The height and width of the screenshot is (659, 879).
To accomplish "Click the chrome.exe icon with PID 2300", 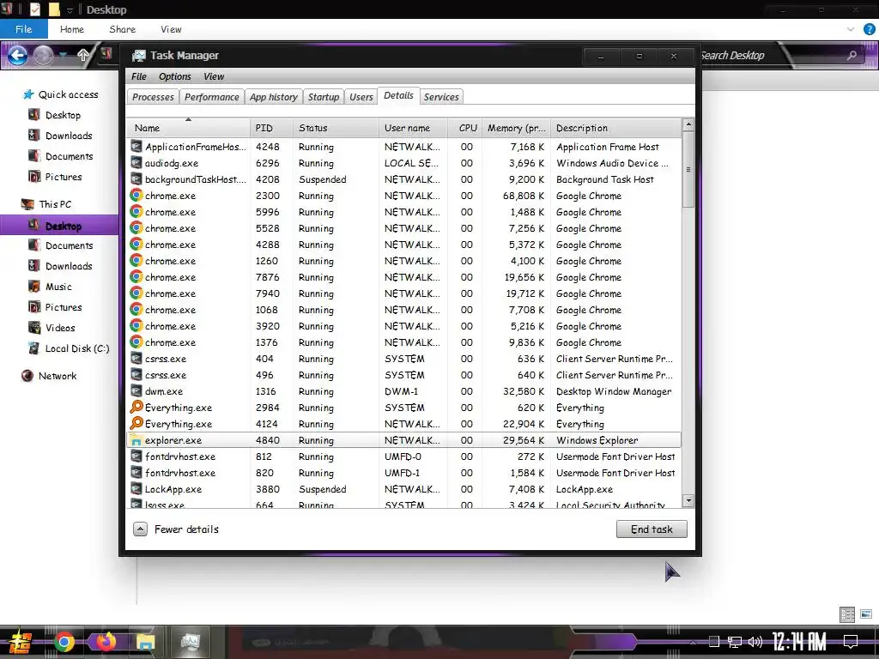I will tap(136, 196).
